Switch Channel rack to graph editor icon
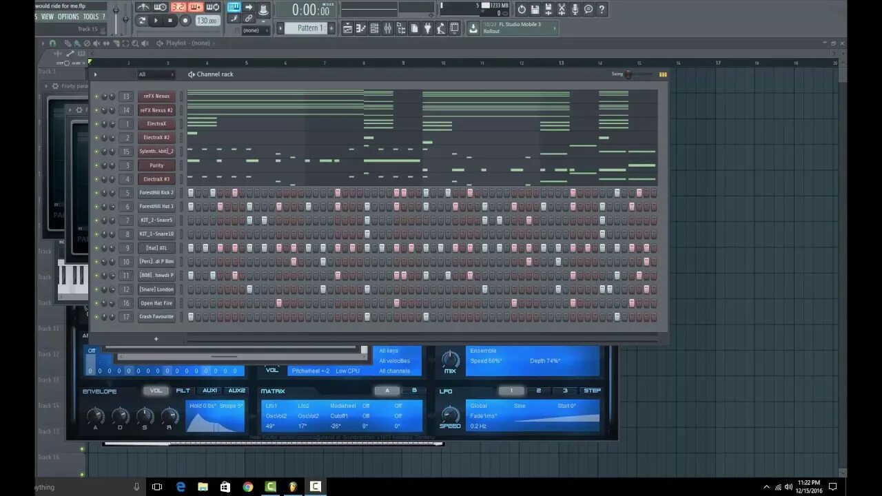Screen dimensions: 882x496 [x=663, y=74]
